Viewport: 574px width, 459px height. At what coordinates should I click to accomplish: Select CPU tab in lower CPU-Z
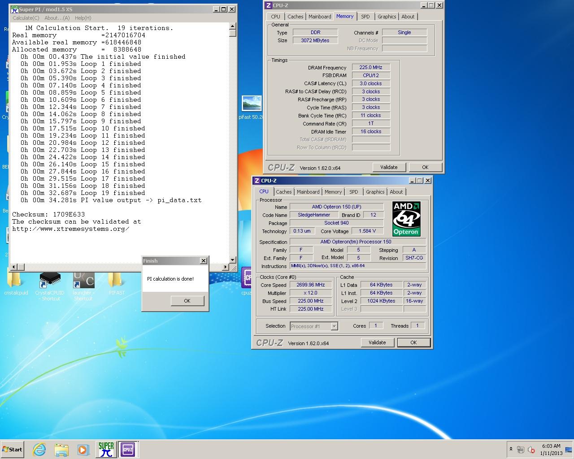coord(264,191)
